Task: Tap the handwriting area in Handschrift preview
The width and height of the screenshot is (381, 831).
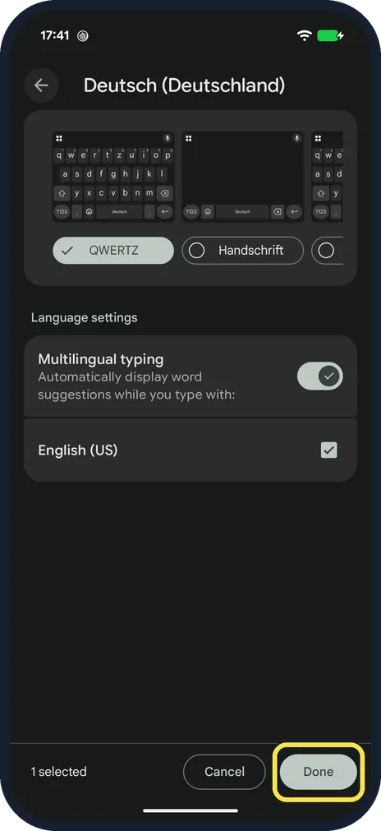Action: coord(243,173)
